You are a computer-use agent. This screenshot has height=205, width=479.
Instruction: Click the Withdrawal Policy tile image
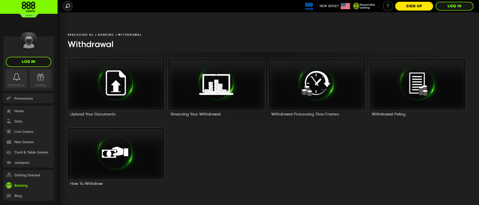point(417,84)
